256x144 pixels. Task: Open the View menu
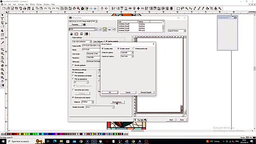click(x=14, y=4)
